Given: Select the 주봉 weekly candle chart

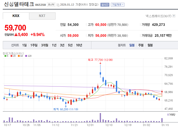Looking at the screenshot, I should [141, 45].
